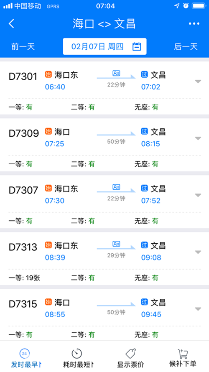
Task: Expand details arrow for train D7309
Action: pos(198,138)
